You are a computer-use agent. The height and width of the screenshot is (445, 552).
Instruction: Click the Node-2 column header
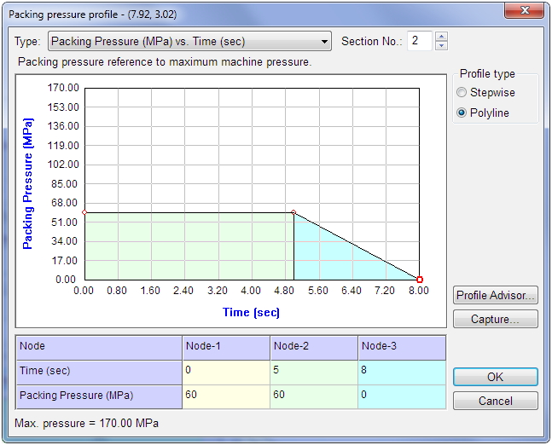[x=314, y=348]
